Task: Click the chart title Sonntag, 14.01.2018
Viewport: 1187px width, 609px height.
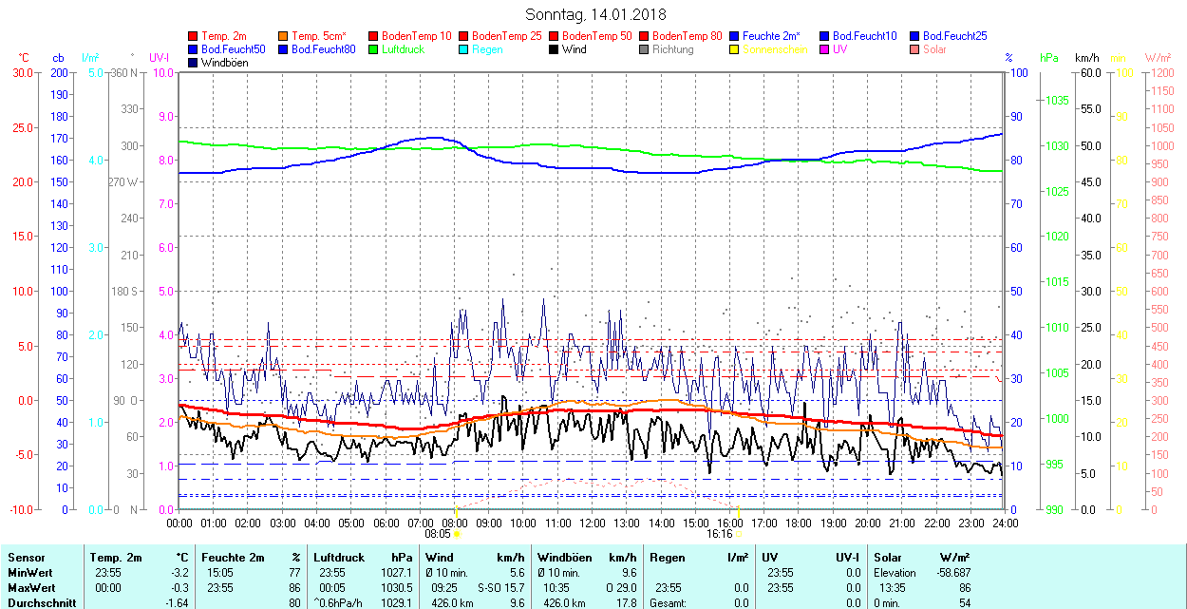Action: click(x=595, y=14)
